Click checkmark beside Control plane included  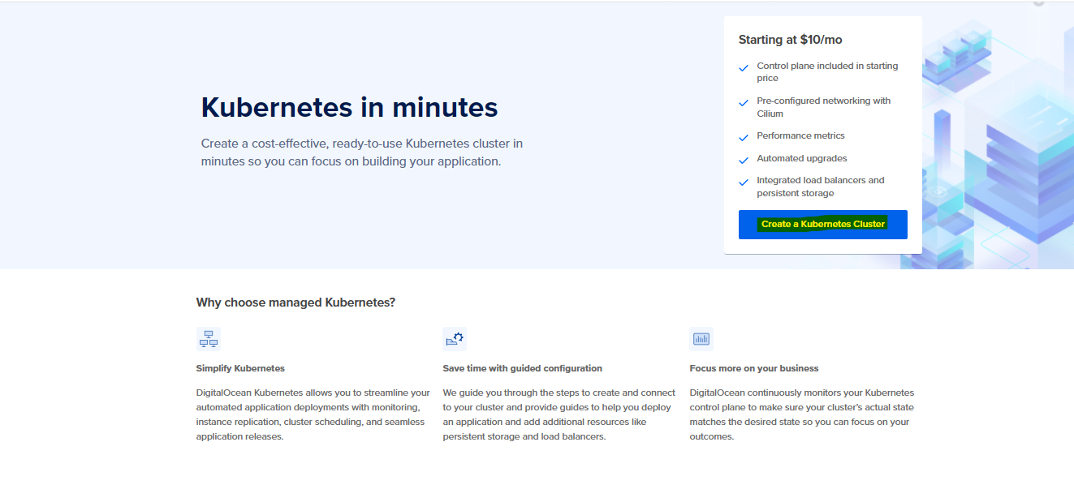[744, 69]
